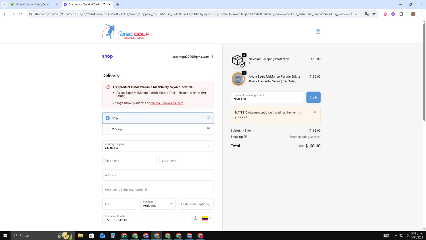Click the translate page icon
The width and height of the screenshot is (426, 240).
[367, 14]
